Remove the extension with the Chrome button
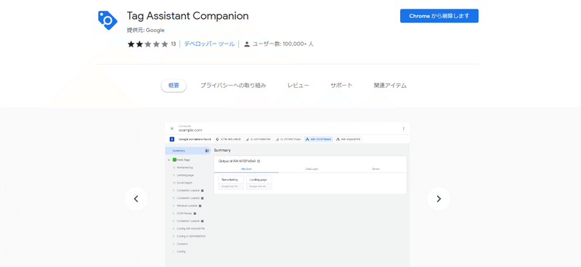 tap(439, 16)
